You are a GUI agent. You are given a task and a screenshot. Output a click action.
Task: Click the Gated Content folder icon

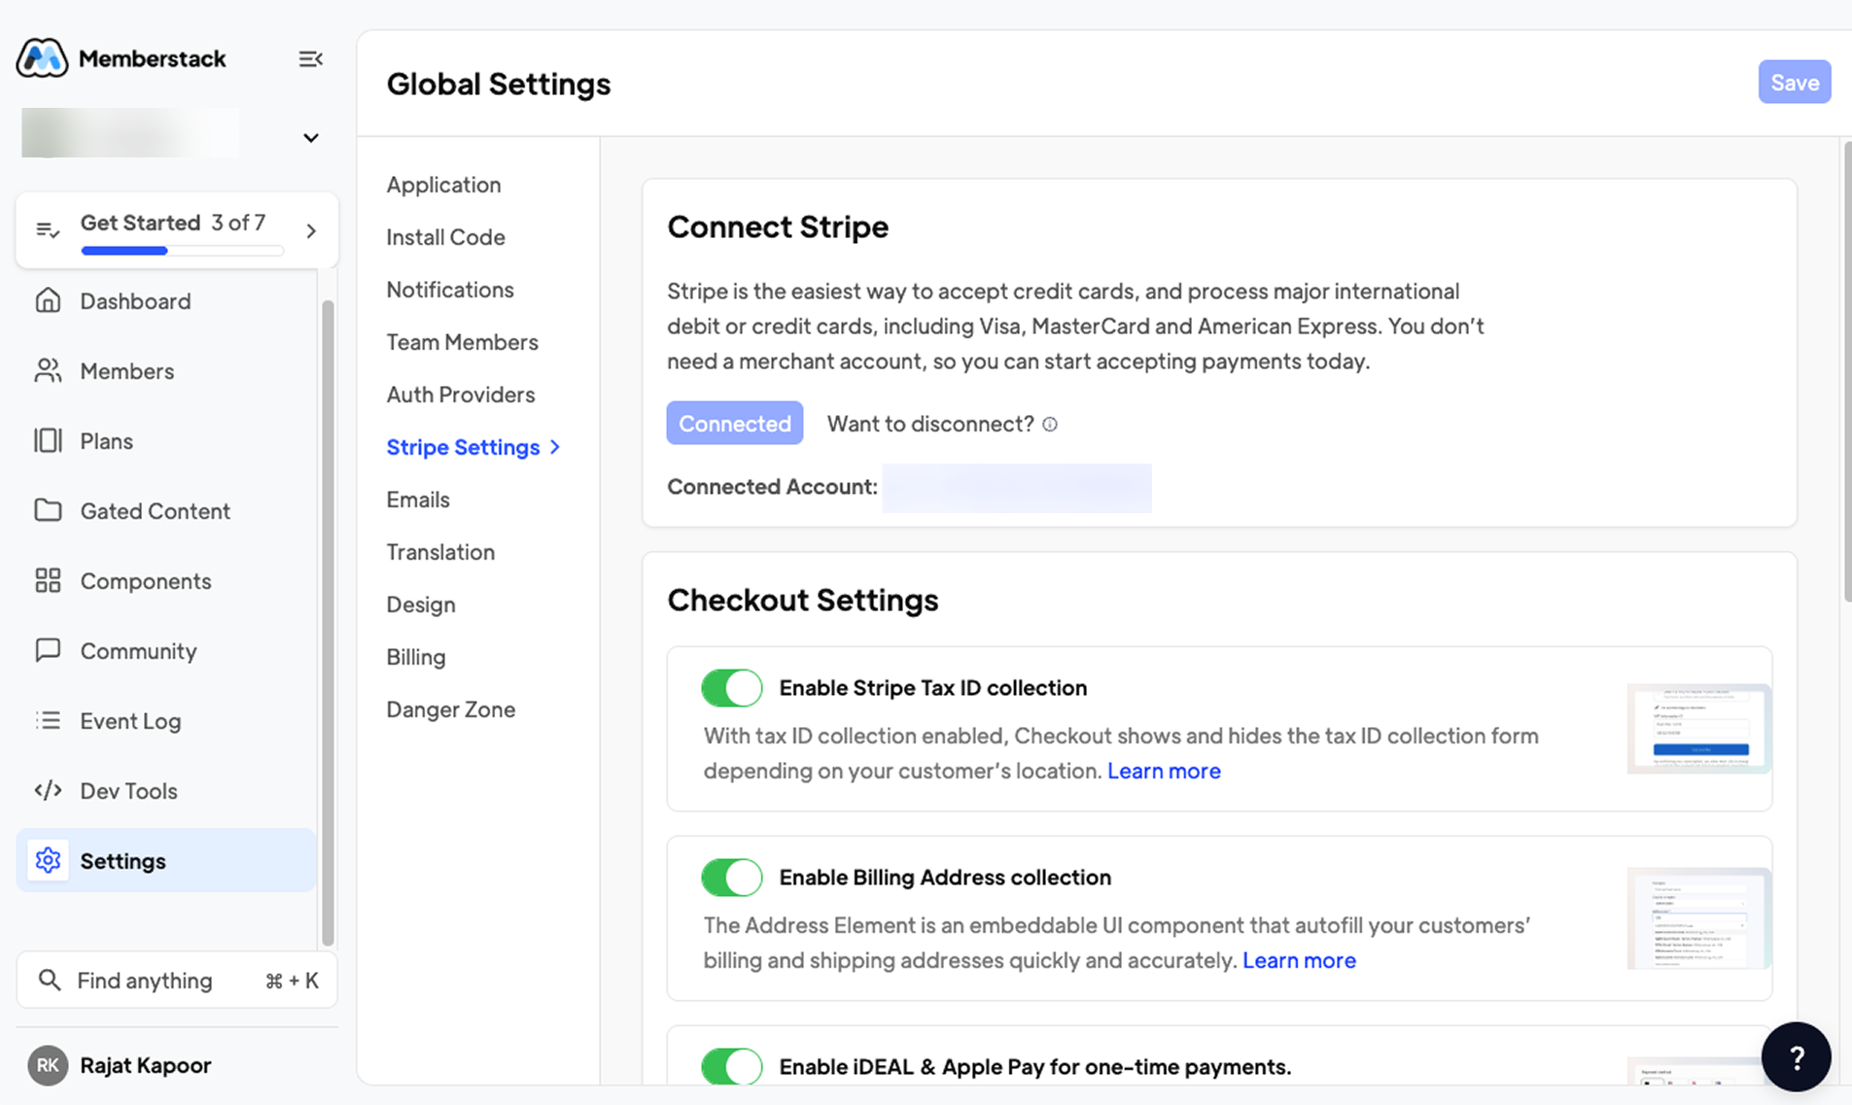point(48,510)
